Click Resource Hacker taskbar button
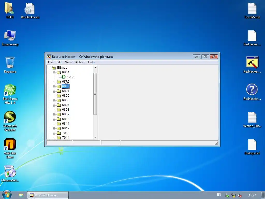 [x=48, y=195]
